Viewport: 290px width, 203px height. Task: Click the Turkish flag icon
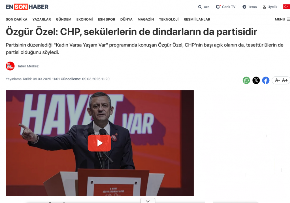pyautogui.click(x=287, y=7)
